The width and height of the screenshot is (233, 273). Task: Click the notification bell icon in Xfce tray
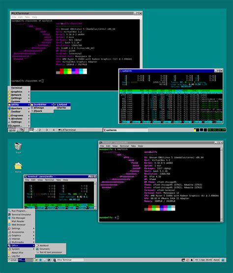[192, 260]
